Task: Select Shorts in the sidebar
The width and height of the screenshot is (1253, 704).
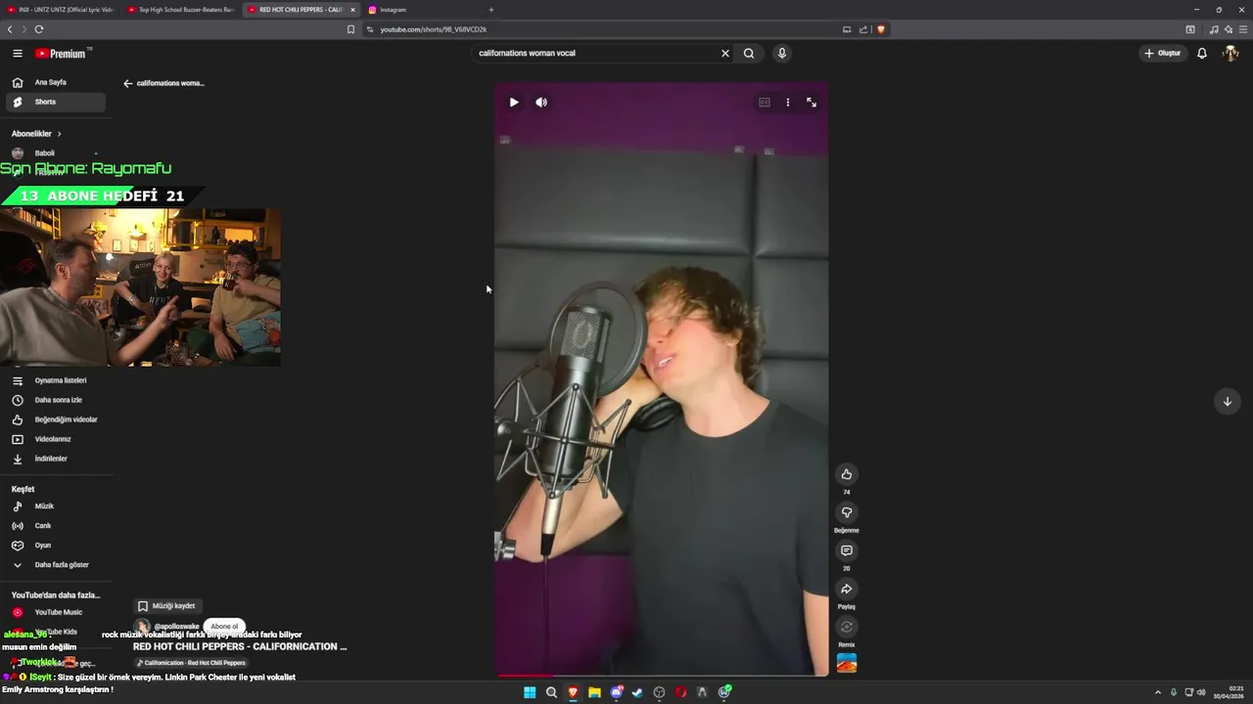Action: tap(55, 102)
